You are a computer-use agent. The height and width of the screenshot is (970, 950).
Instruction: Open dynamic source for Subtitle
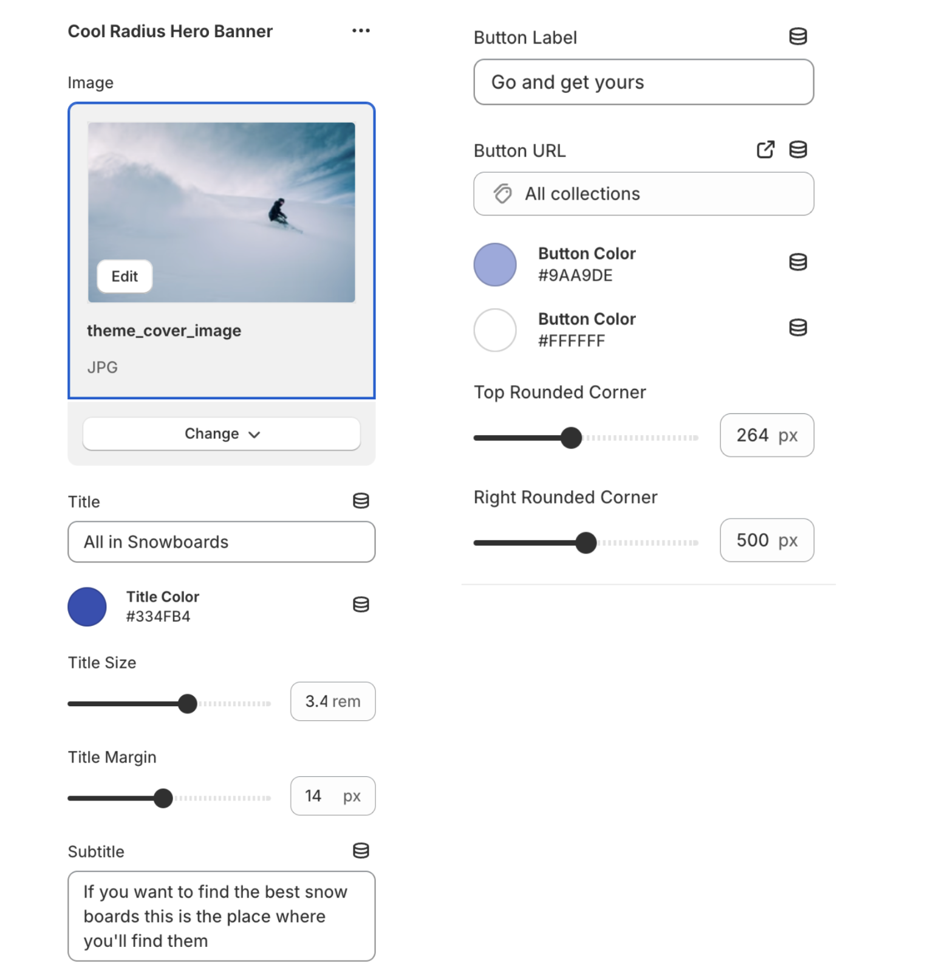pos(361,851)
